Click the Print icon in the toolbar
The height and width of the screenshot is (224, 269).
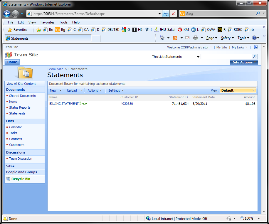tap(196, 38)
